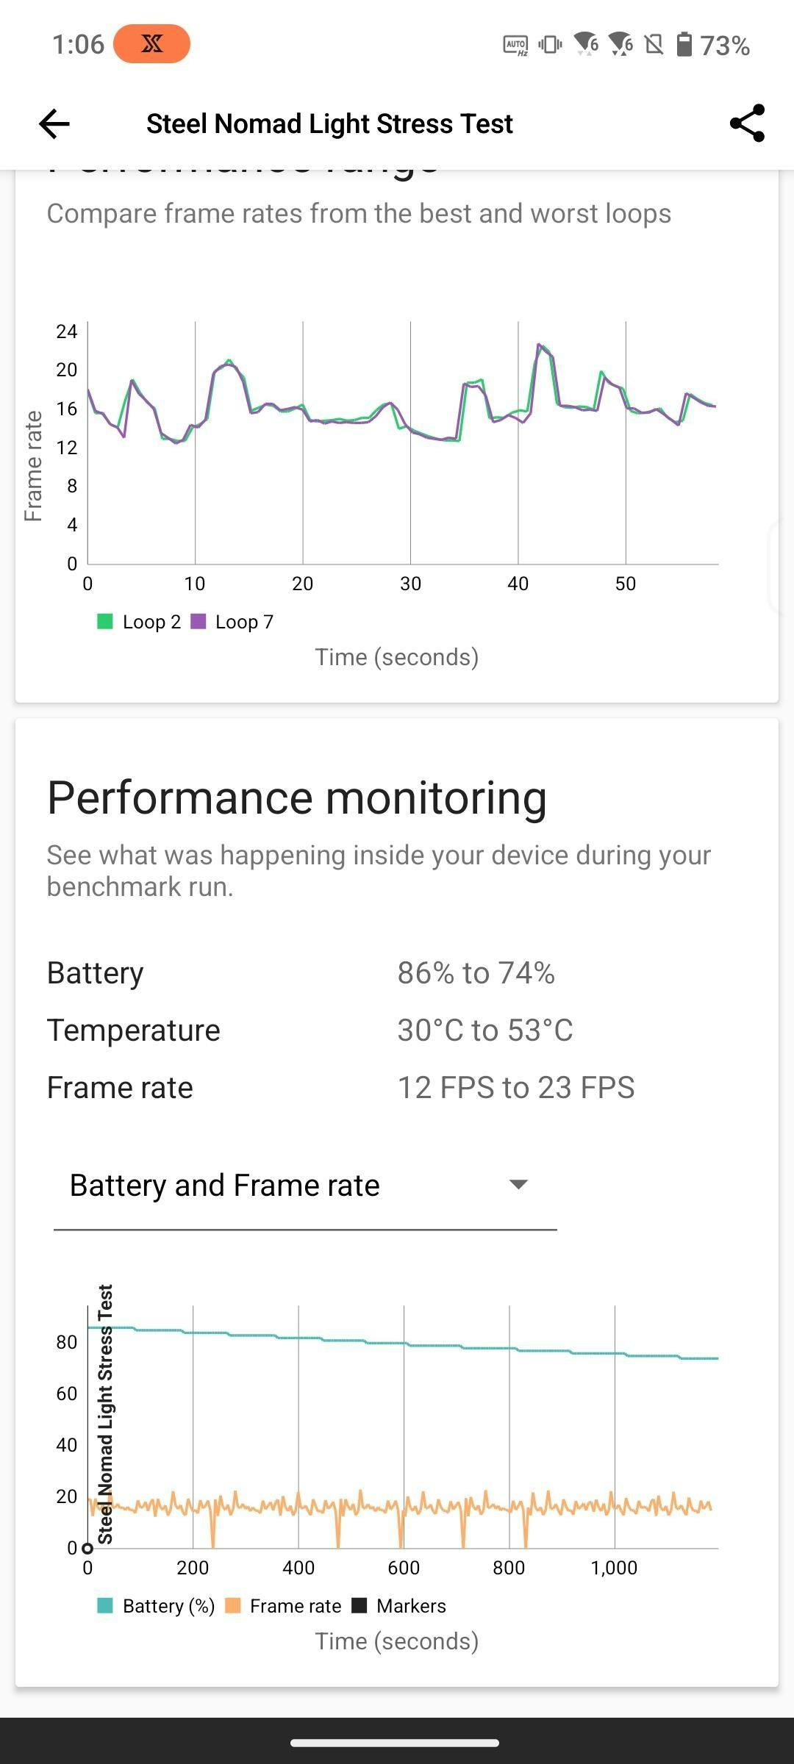Image resolution: width=794 pixels, height=1764 pixels.
Task: Tap the dropdown arrow beside chart selector
Action: [x=519, y=1184]
